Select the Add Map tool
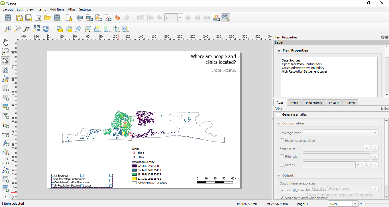Image resolution: width=389 pixels, height=207 pixels. (5, 88)
